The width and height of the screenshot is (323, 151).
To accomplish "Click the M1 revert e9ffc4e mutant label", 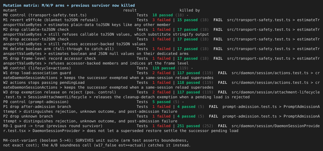I will tap(51, 20).
